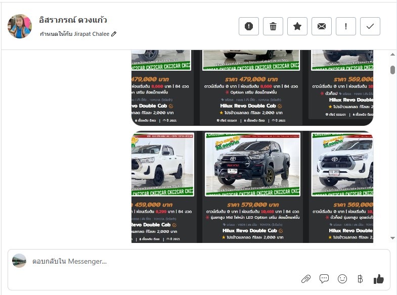Open white Revo front-view image in lower row
This screenshot has width=397, height=295.
342,164
